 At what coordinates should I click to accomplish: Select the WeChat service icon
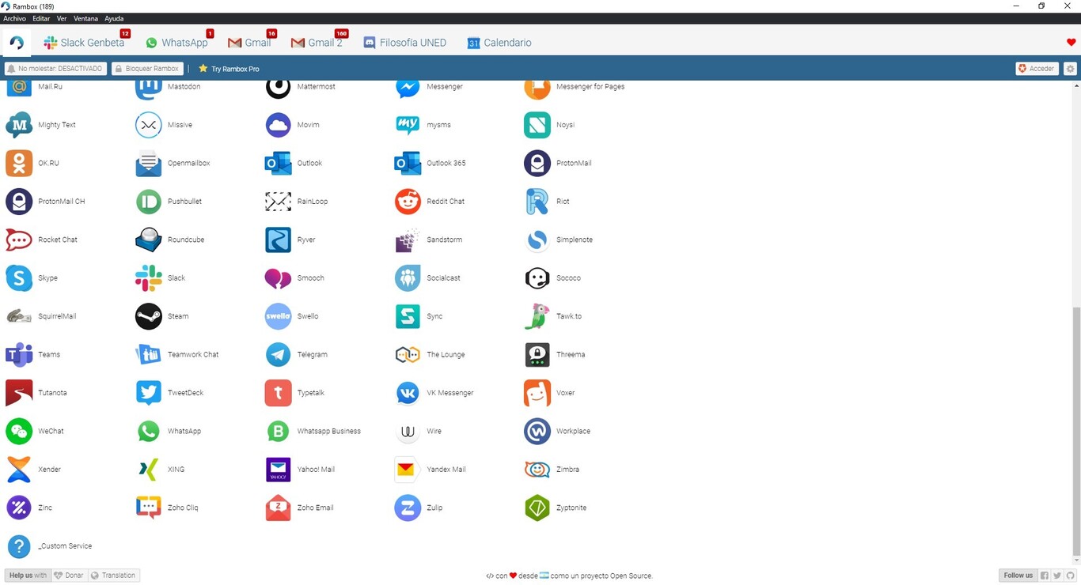tap(18, 431)
